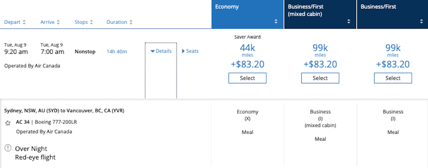Click the Nonstop label

(x=85, y=52)
